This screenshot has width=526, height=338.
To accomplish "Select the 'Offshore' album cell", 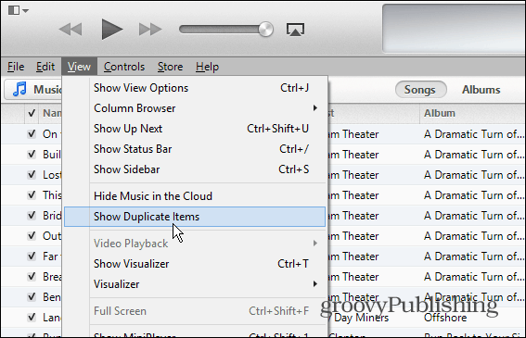I will 445,318.
